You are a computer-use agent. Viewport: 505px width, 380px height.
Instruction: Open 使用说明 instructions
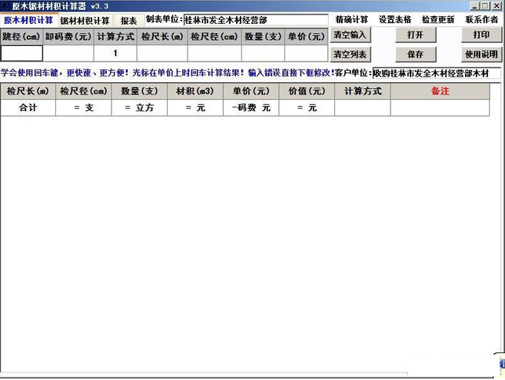(481, 55)
